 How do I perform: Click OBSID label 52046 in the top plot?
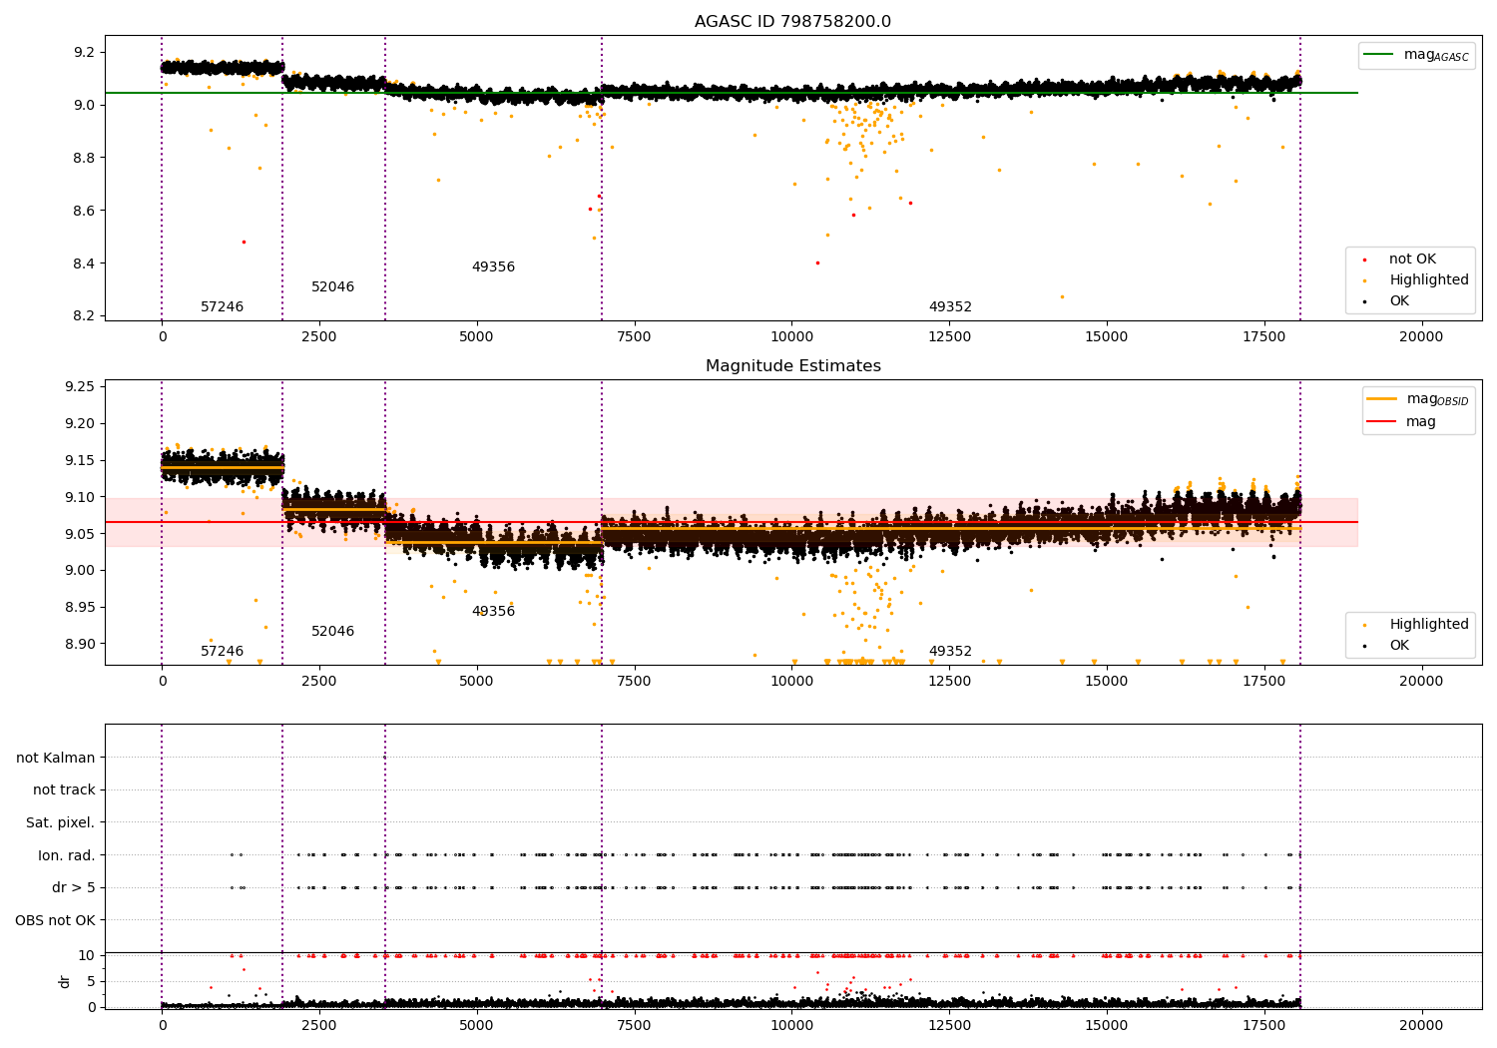pyautogui.click(x=332, y=286)
